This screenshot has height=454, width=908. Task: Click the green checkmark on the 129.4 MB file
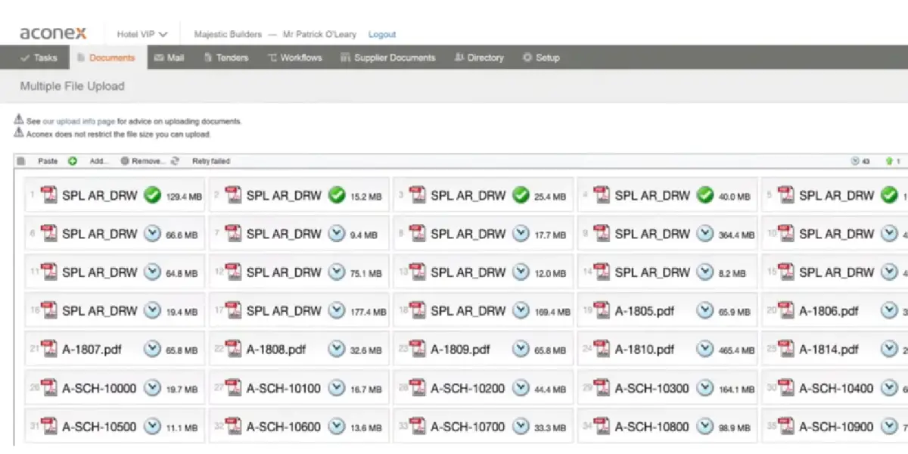point(152,195)
